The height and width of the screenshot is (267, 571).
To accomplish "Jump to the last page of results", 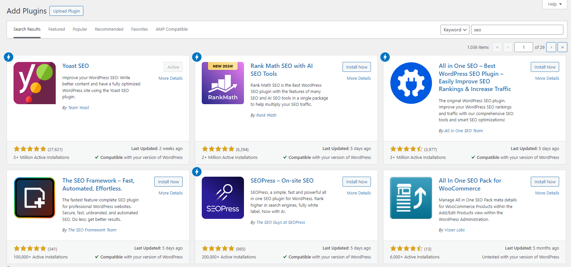I will click(x=562, y=47).
